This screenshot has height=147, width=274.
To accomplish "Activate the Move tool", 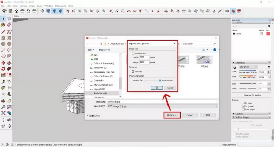I will 3,63.
